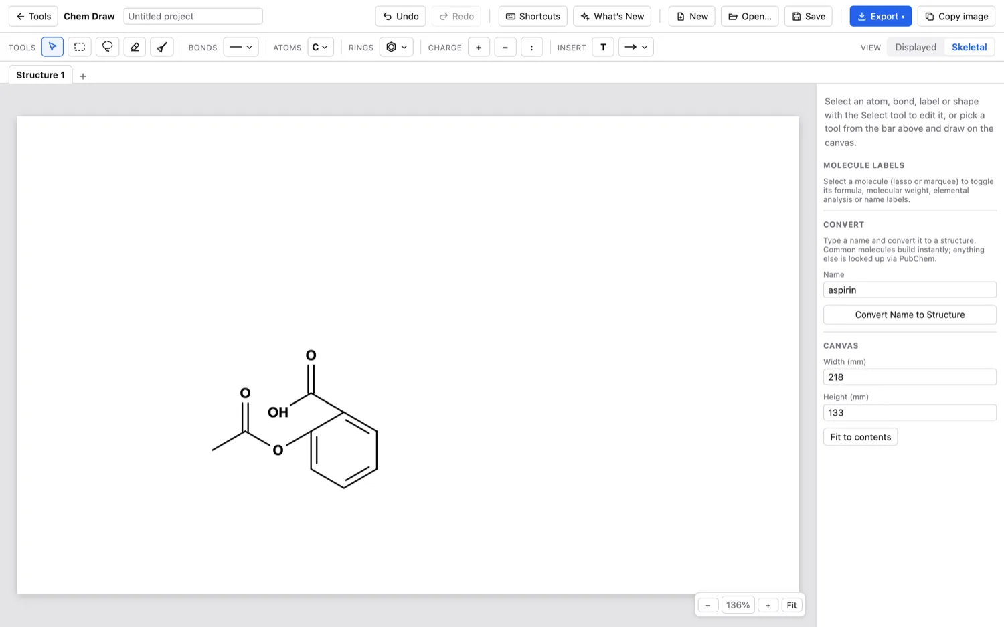This screenshot has width=1004, height=627.
Task: Select the Structure 1 tab
Action: [41, 75]
